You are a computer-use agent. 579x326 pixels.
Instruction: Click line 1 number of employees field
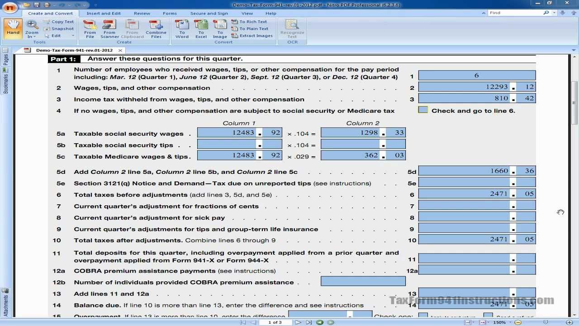tap(477, 76)
